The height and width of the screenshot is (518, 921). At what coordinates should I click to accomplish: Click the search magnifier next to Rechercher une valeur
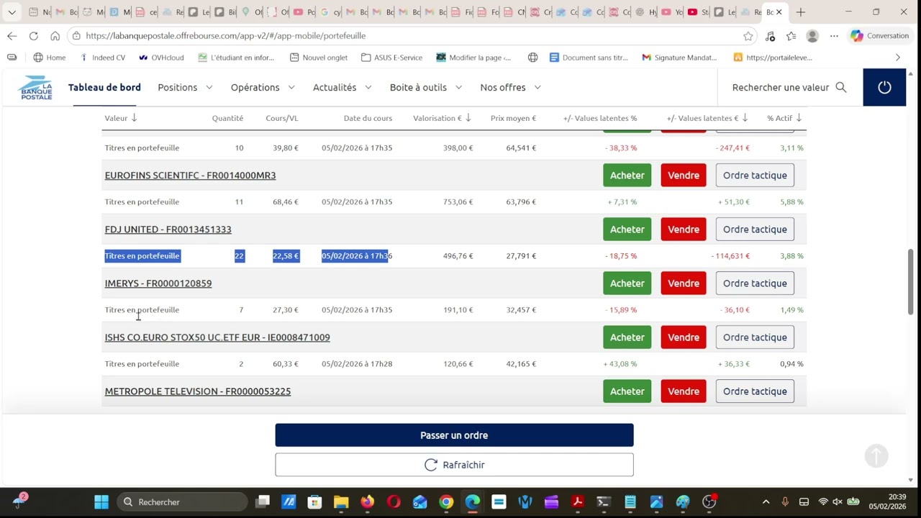(x=841, y=87)
